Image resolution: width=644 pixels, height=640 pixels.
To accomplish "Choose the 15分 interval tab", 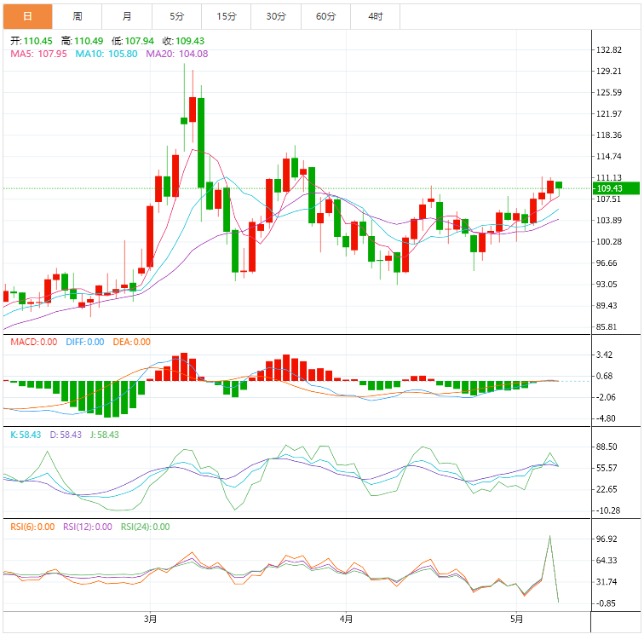I will click(x=226, y=16).
